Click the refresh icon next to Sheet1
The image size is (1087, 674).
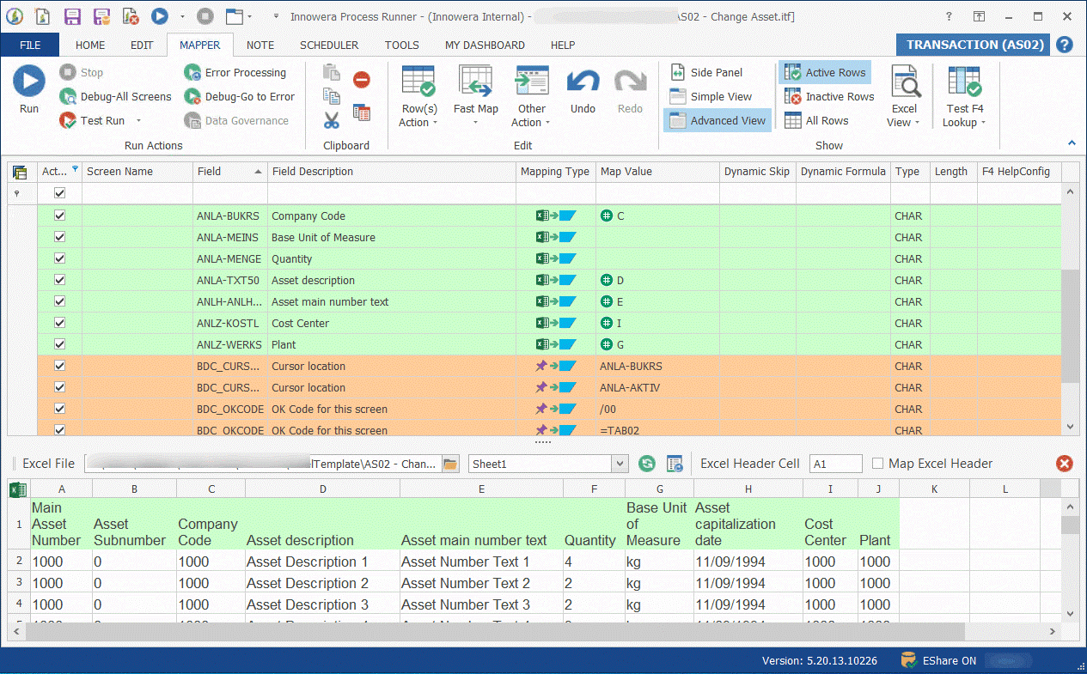pyautogui.click(x=646, y=463)
